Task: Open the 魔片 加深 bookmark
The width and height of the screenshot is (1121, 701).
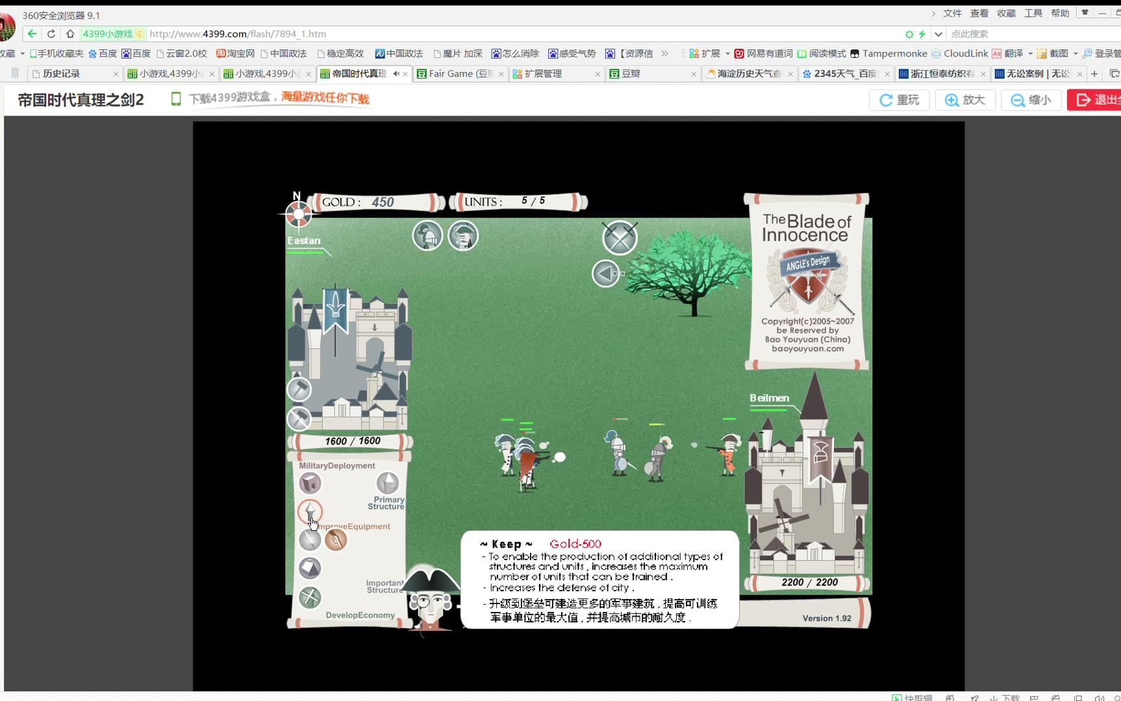Action: coord(458,53)
